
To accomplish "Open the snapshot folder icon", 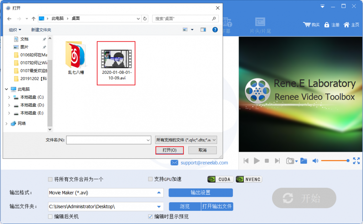I will tap(303, 161).
